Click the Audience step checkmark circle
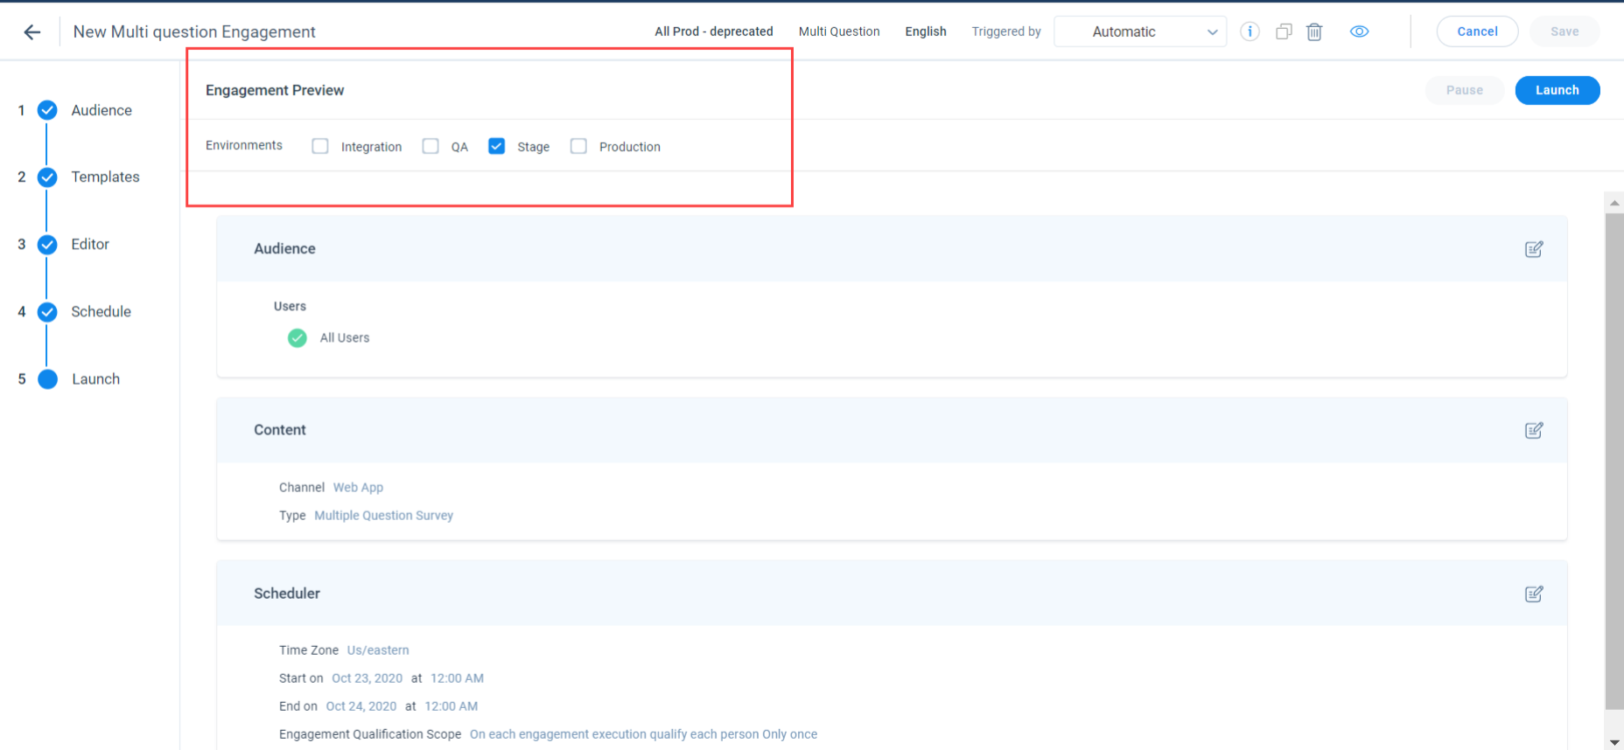The width and height of the screenshot is (1624, 750). coord(47,110)
